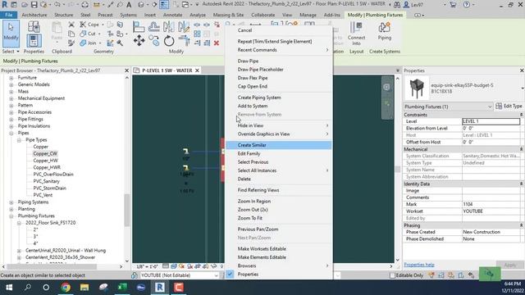This screenshot has width=525, height=295.
Task: Choose Cancel from context menu
Action: tap(279, 30)
